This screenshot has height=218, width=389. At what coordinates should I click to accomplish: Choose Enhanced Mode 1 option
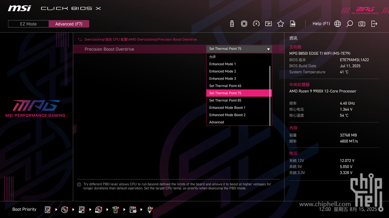[x=238, y=64]
